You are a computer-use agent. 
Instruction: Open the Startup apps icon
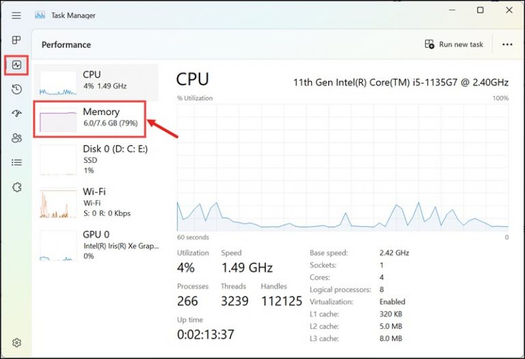point(16,114)
